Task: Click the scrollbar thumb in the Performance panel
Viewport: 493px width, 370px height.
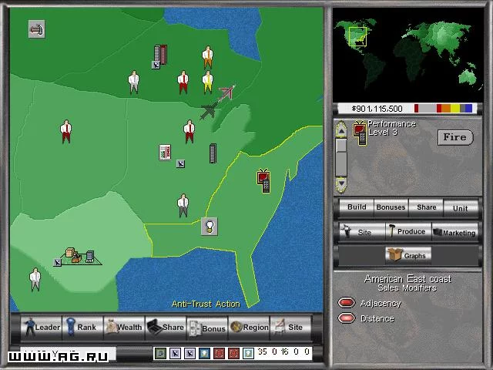Action: click(341, 146)
